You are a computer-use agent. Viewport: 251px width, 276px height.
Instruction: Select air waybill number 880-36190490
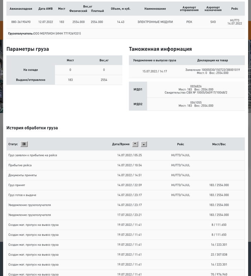pyautogui.click(x=21, y=22)
